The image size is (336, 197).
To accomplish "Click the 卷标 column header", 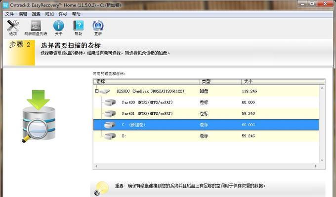I will tap(146, 81).
